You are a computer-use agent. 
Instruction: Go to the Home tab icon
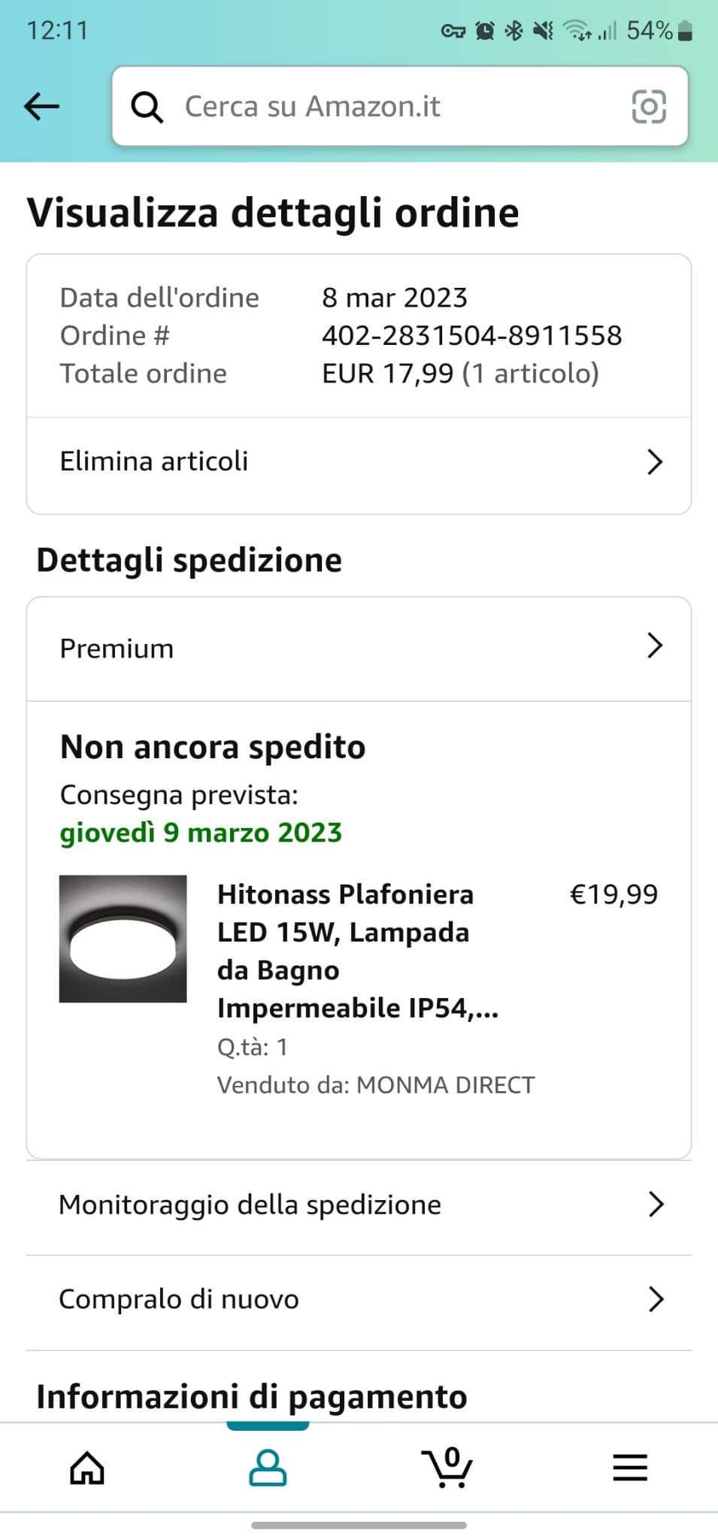coord(87,1468)
